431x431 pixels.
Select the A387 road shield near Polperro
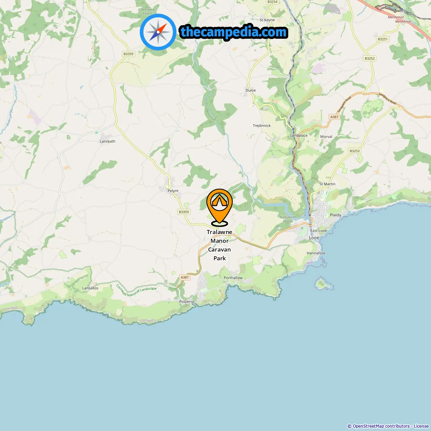185,277
